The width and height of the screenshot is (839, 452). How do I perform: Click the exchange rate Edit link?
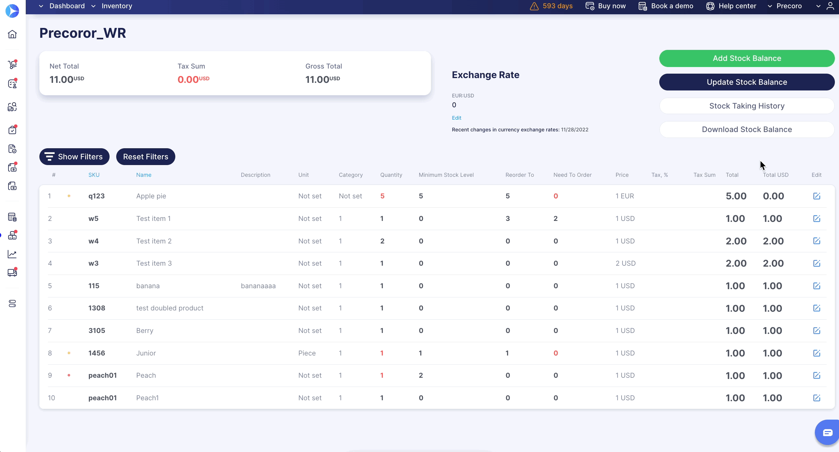(x=456, y=118)
